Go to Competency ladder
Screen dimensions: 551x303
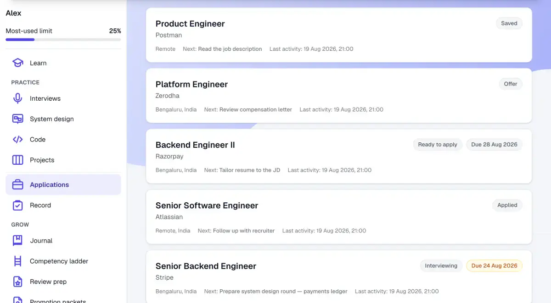63,261
